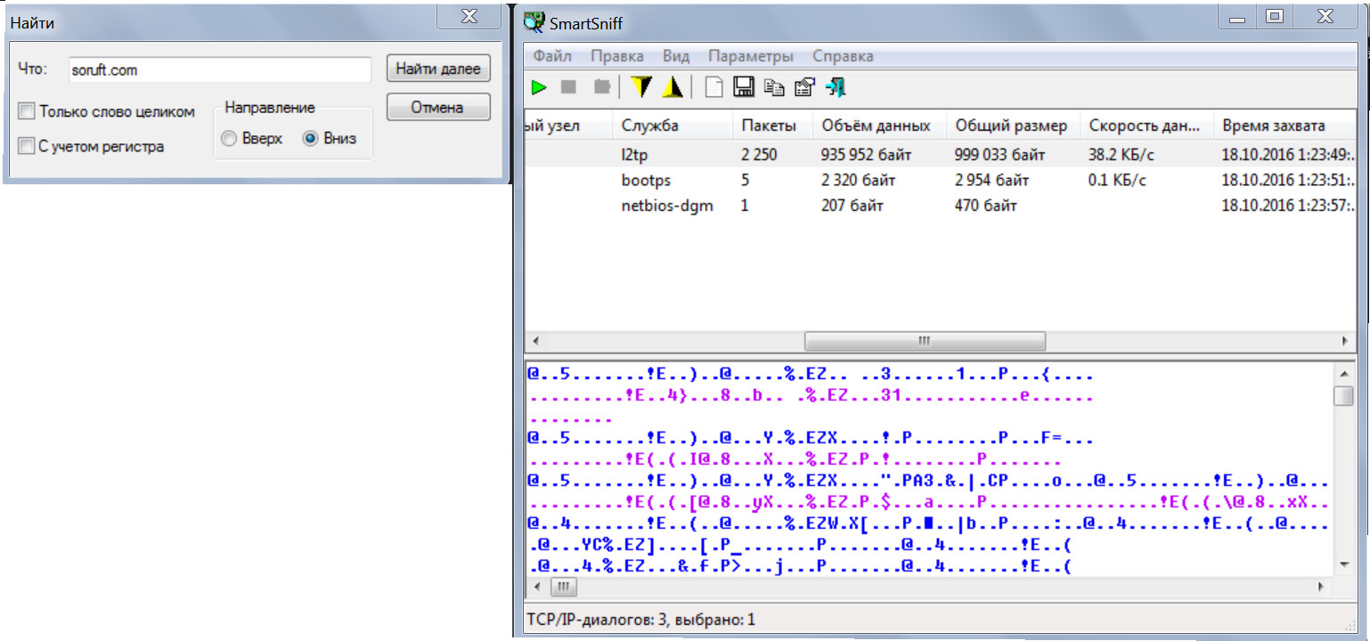Start capture with the green play icon
This screenshot has width=1370, height=641.
pyautogui.click(x=538, y=87)
